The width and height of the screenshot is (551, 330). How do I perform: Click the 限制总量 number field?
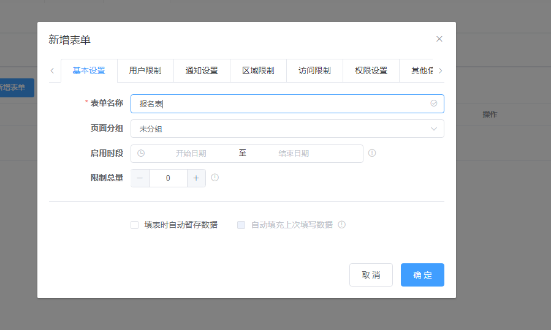coord(168,178)
